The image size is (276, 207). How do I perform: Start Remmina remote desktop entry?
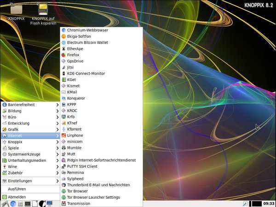(x=101, y=172)
